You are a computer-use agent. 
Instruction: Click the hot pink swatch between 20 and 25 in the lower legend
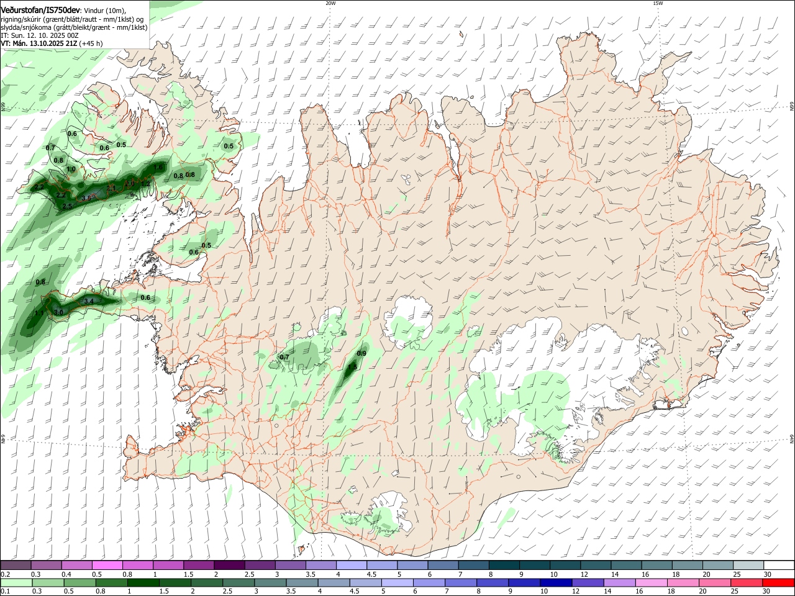[x=714, y=582]
